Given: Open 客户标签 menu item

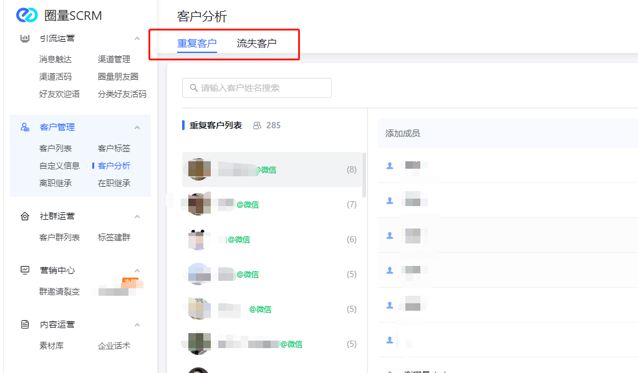Looking at the screenshot, I should tap(114, 148).
